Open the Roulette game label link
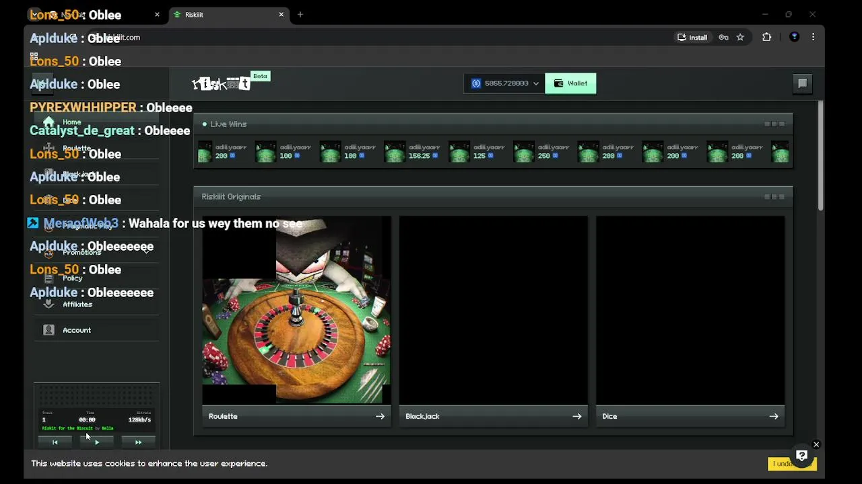This screenshot has width=862, height=484. point(223,416)
